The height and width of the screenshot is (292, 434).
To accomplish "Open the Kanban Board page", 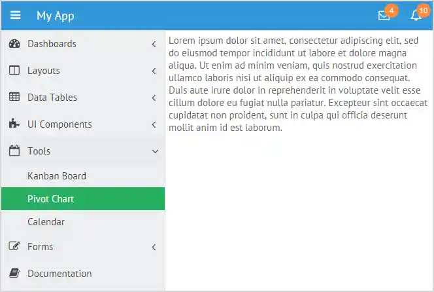I will (57, 176).
